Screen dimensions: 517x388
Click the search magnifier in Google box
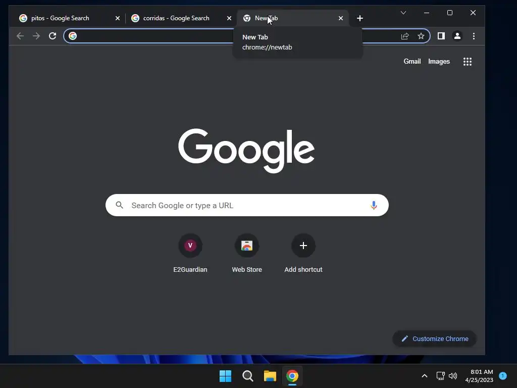point(119,205)
